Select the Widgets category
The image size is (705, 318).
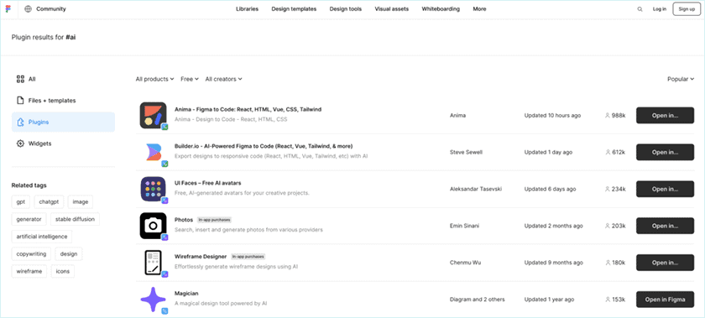pyautogui.click(x=63, y=143)
